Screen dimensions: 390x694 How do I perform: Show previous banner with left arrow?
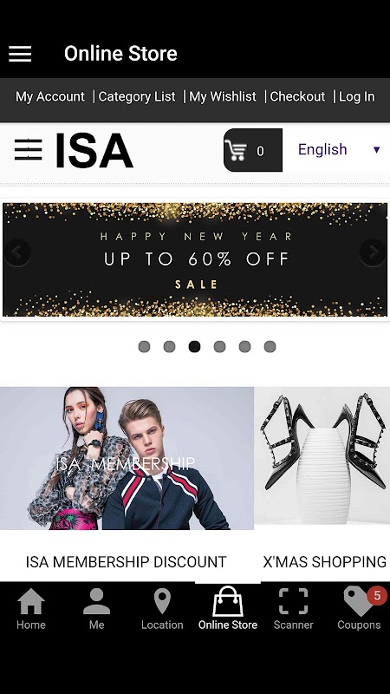click(x=16, y=252)
